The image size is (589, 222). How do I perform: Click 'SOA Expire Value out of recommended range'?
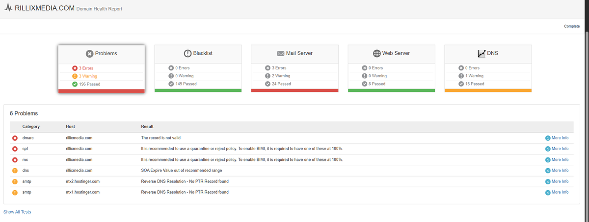click(x=182, y=171)
